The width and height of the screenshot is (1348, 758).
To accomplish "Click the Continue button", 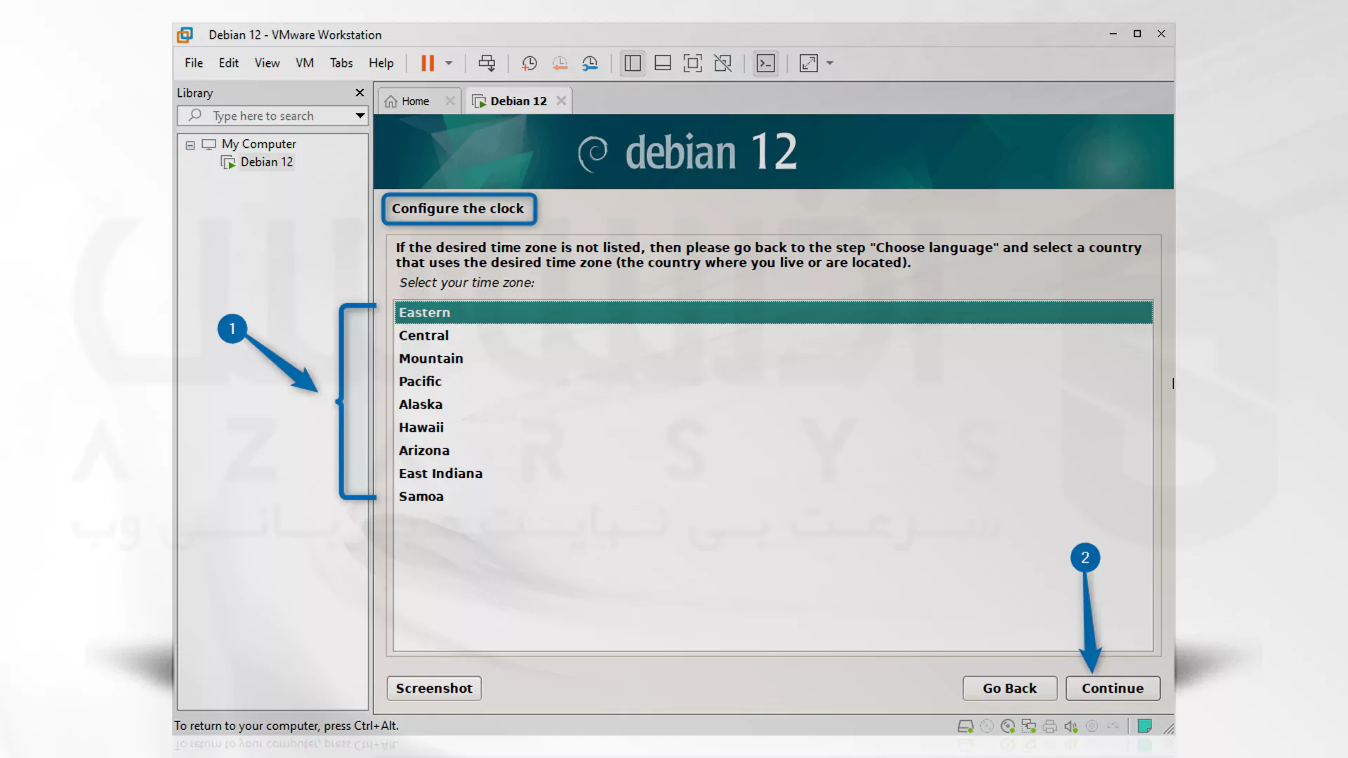I will [x=1113, y=688].
